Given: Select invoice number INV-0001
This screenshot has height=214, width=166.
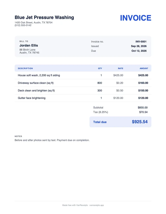Looking at the screenshot, I should [141, 42].
